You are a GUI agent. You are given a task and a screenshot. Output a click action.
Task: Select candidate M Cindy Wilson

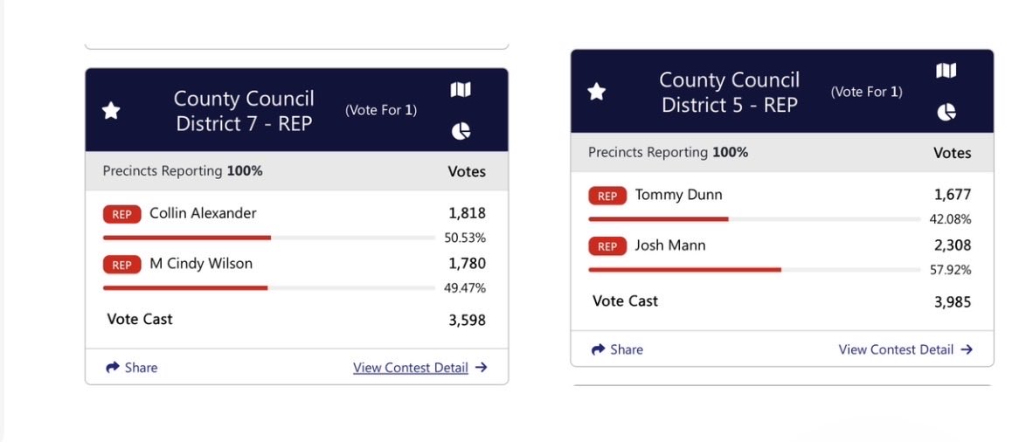coord(201,264)
